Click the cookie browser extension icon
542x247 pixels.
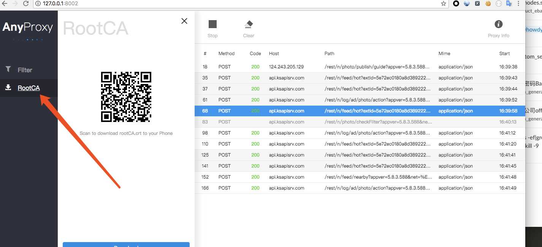pos(488,3)
